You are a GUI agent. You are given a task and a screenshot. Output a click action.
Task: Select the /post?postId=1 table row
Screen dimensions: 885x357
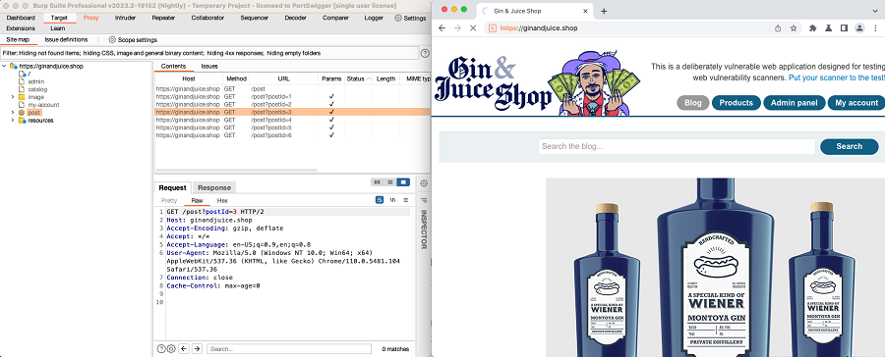coord(292,97)
